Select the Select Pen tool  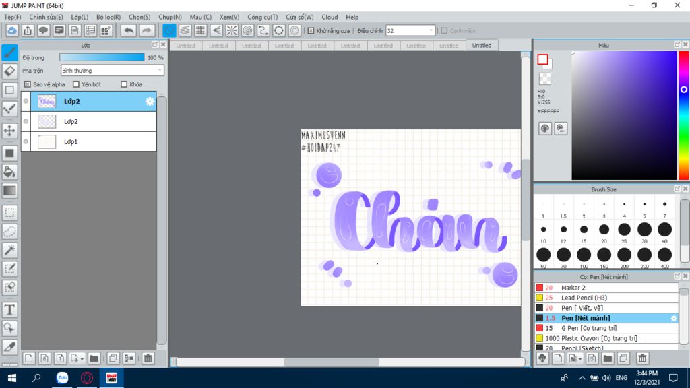click(9, 269)
